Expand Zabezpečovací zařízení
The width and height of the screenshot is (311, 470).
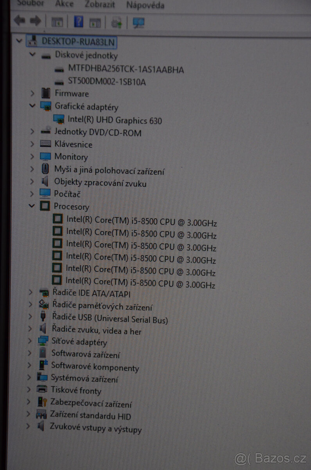pyautogui.click(x=28, y=402)
